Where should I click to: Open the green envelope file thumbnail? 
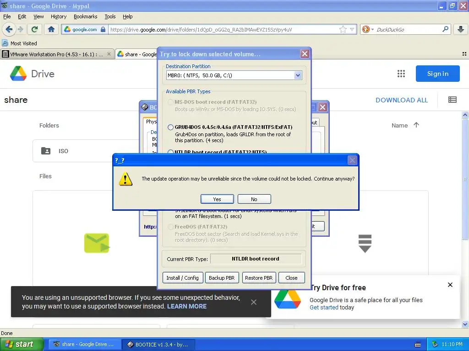tap(97, 243)
